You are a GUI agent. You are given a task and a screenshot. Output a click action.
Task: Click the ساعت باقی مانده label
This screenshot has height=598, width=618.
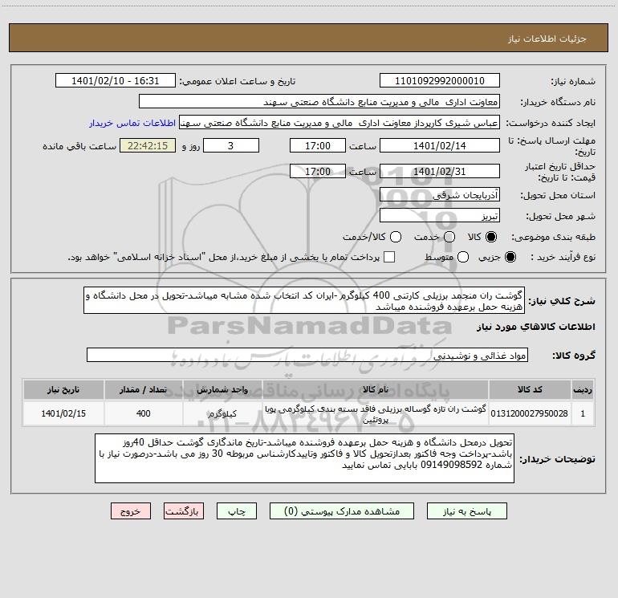(x=79, y=146)
